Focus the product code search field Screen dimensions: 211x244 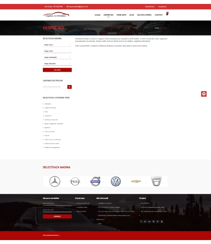55,87
